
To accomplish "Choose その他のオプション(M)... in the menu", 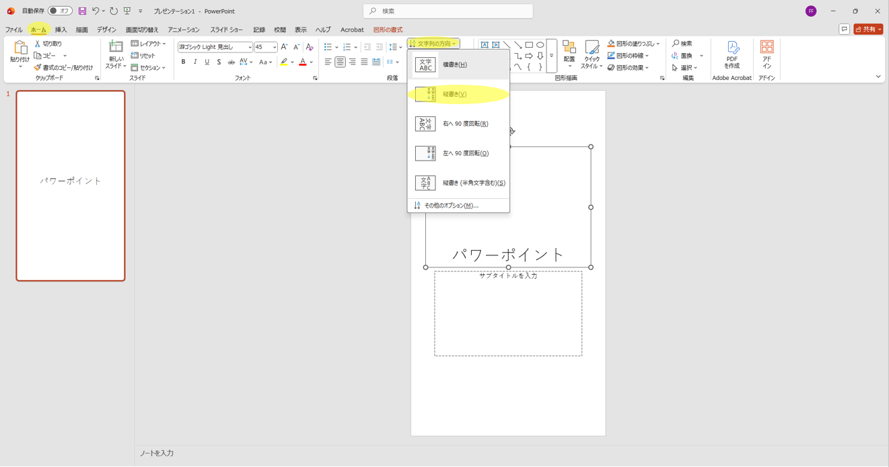I will tap(451, 206).
